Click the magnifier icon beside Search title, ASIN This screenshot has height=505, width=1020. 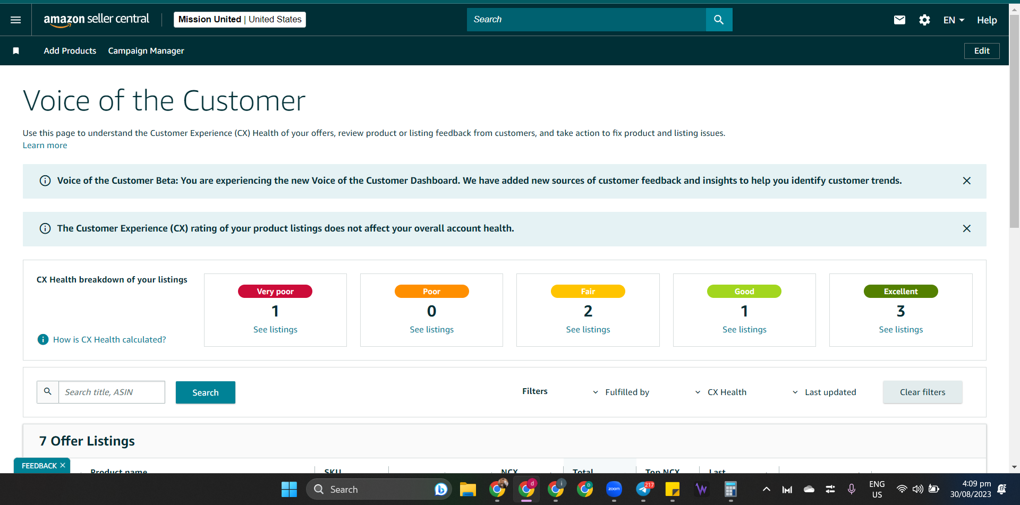[48, 392]
